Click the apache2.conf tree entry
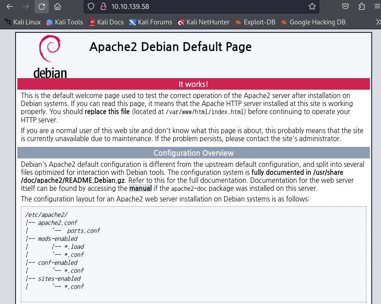 tap(58, 223)
